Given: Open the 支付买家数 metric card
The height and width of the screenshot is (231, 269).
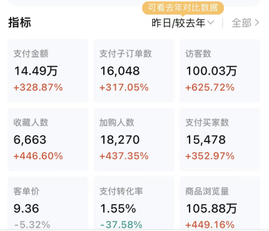Looking at the screenshot, I should click(x=220, y=140).
